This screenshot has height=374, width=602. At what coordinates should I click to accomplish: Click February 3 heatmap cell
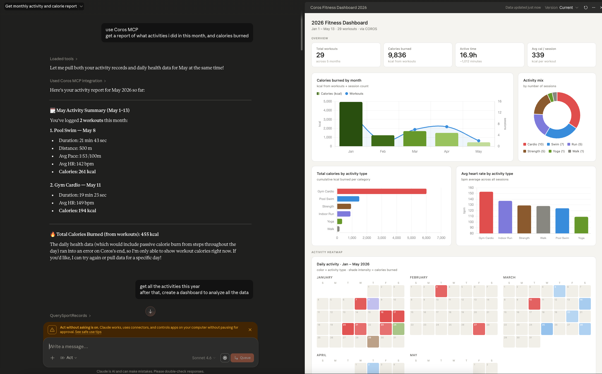click(x=441, y=291)
